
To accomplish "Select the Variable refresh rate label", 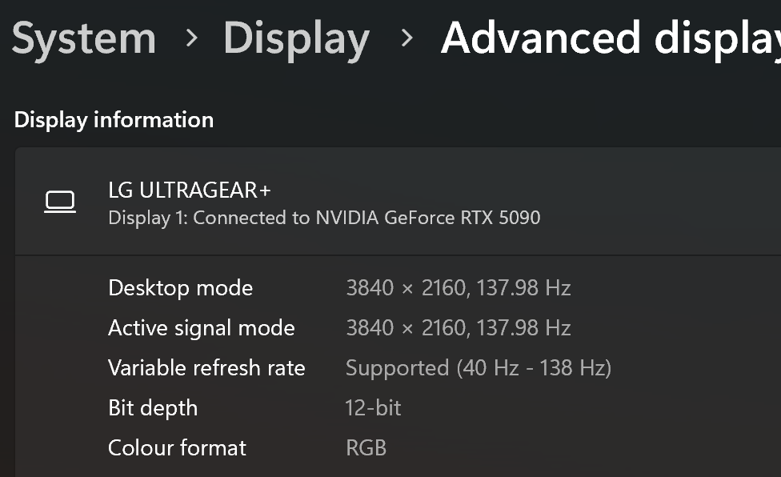I will [206, 368].
